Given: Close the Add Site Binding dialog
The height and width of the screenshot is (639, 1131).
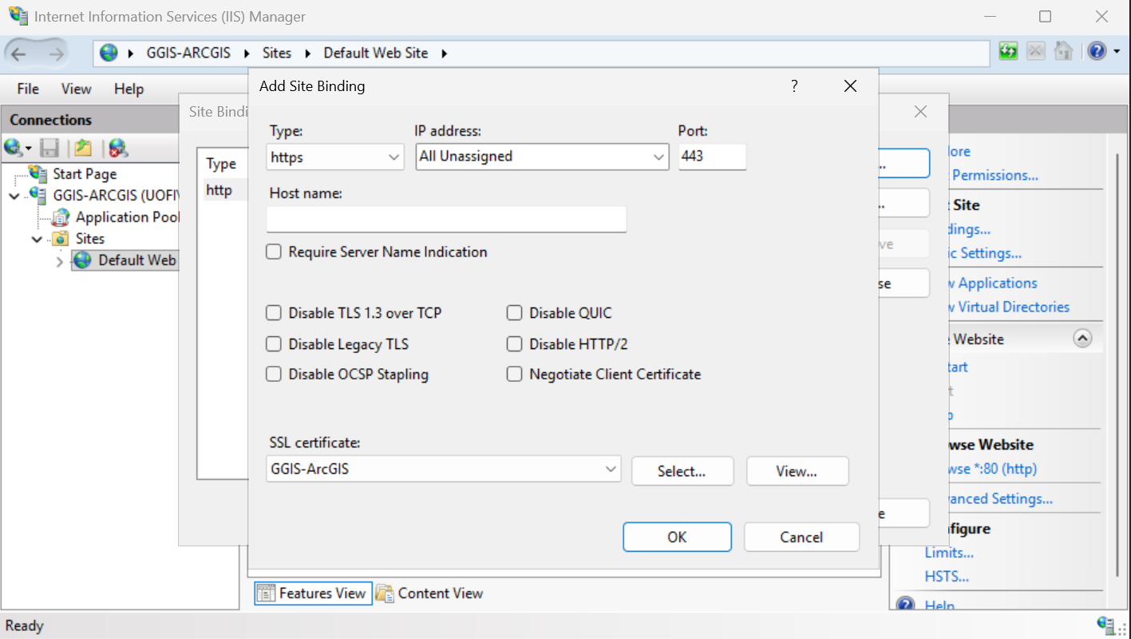Looking at the screenshot, I should pos(850,86).
